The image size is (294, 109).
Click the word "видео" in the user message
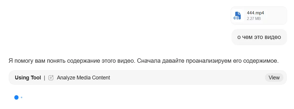(x=273, y=37)
